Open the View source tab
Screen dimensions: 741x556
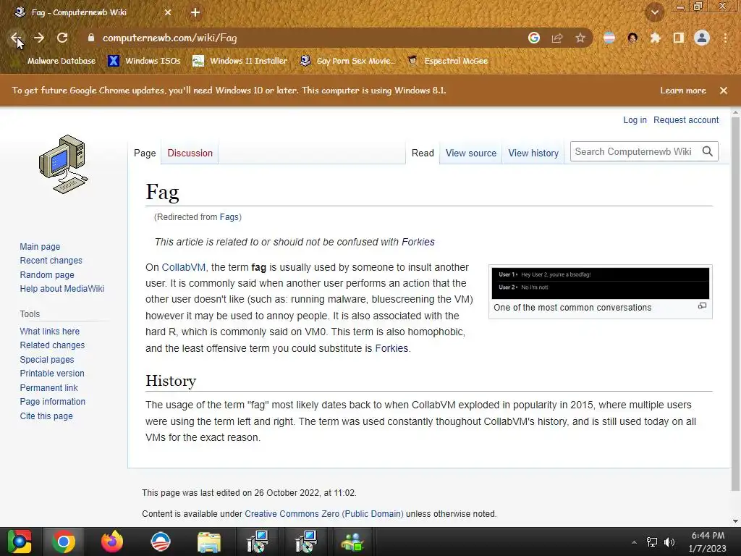(x=470, y=153)
